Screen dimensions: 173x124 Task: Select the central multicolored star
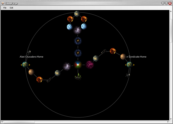pos(78,65)
